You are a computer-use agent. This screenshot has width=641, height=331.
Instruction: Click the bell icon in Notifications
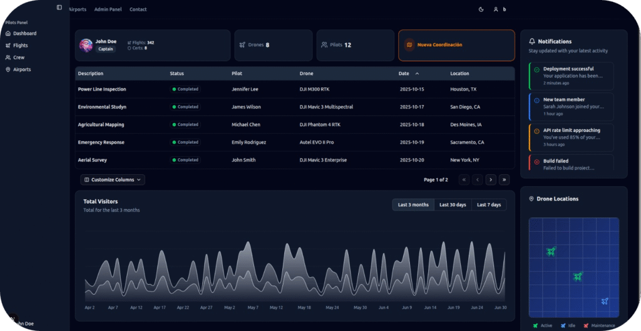click(x=532, y=41)
